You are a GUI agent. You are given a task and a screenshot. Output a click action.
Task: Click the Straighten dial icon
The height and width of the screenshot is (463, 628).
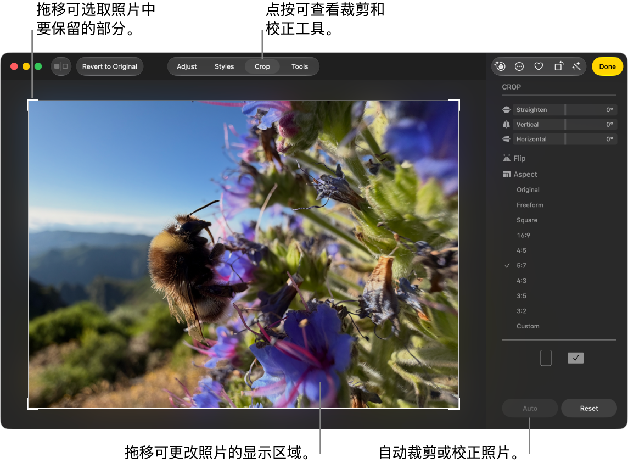[506, 110]
